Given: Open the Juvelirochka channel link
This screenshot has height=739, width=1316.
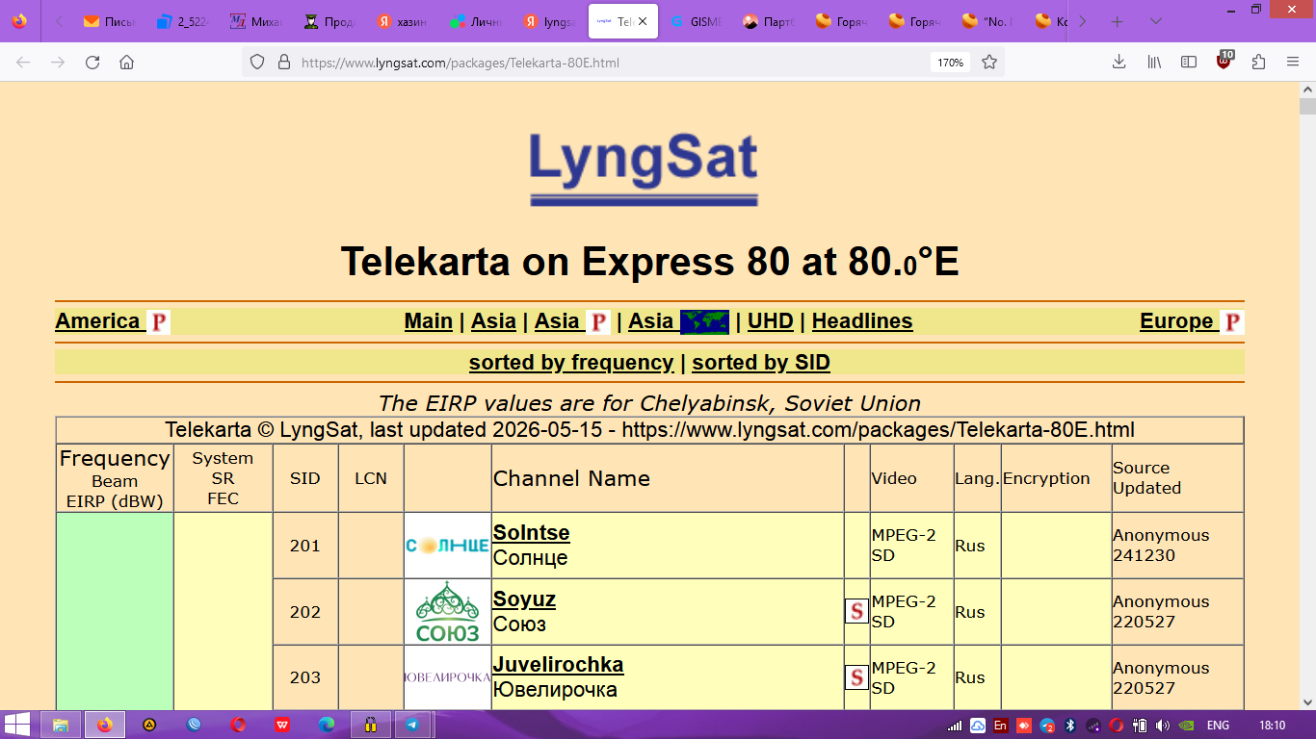Looking at the screenshot, I should pos(558,664).
